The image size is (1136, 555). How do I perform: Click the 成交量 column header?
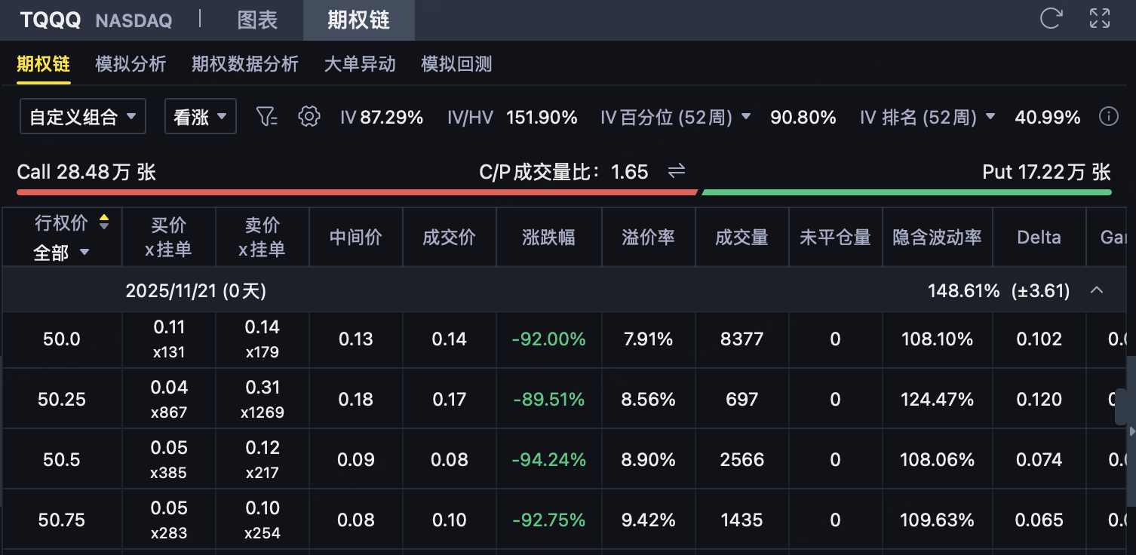pos(741,238)
